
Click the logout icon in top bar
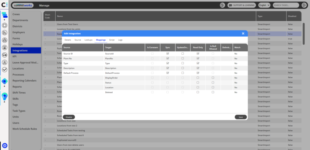click(x=304, y=5)
